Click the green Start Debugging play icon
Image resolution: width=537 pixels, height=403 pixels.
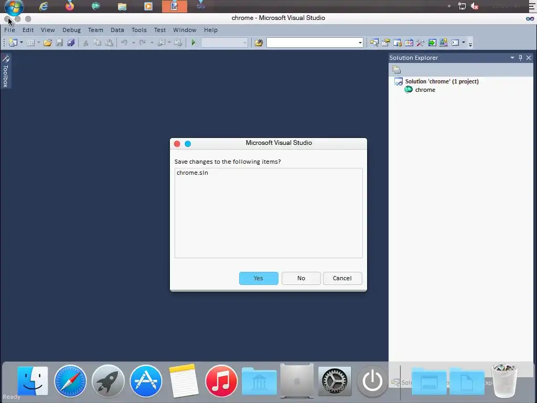click(x=193, y=43)
